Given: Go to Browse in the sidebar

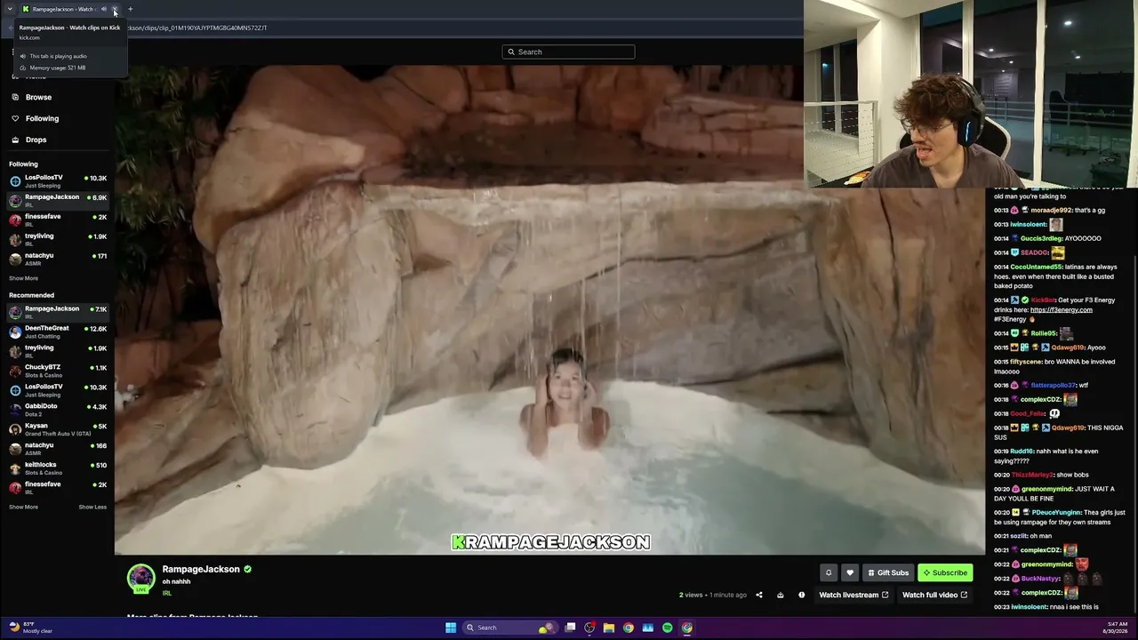Looking at the screenshot, I should pyautogui.click(x=38, y=97).
